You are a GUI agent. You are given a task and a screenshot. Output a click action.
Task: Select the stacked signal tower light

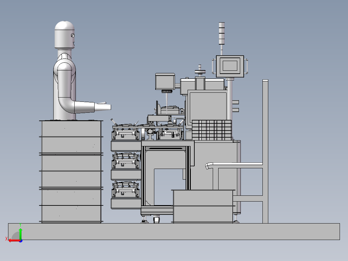[x=221, y=33]
